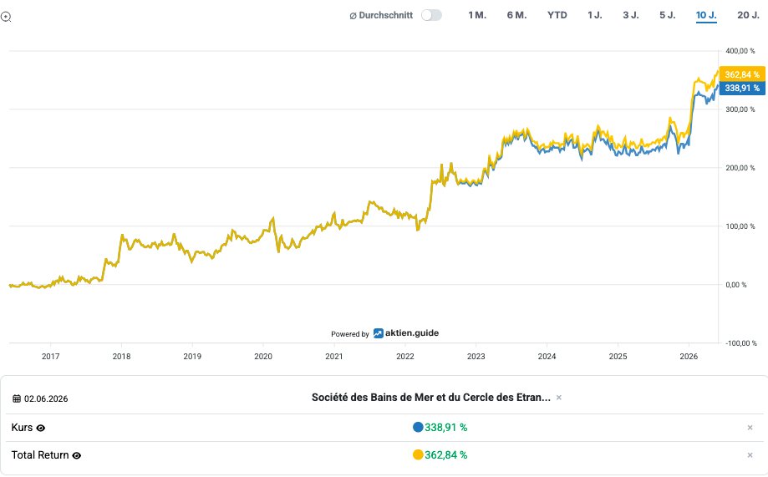
Task: Click the 2017 x-axis label
Action: [50, 357]
